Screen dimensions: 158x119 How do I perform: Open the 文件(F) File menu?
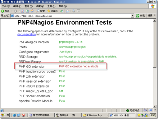click(x=6, y=6)
